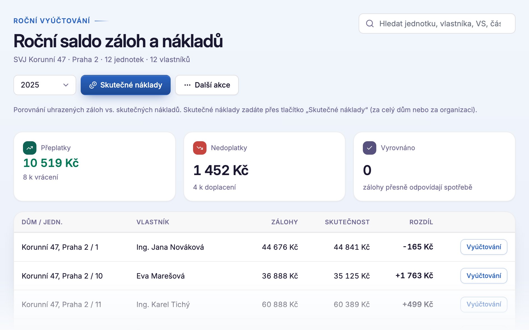Click the SKUTEČNOST column header
This screenshot has width=529, height=330.
[347, 222]
